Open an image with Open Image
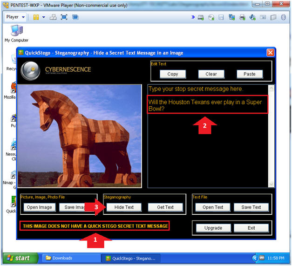 click(40, 207)
